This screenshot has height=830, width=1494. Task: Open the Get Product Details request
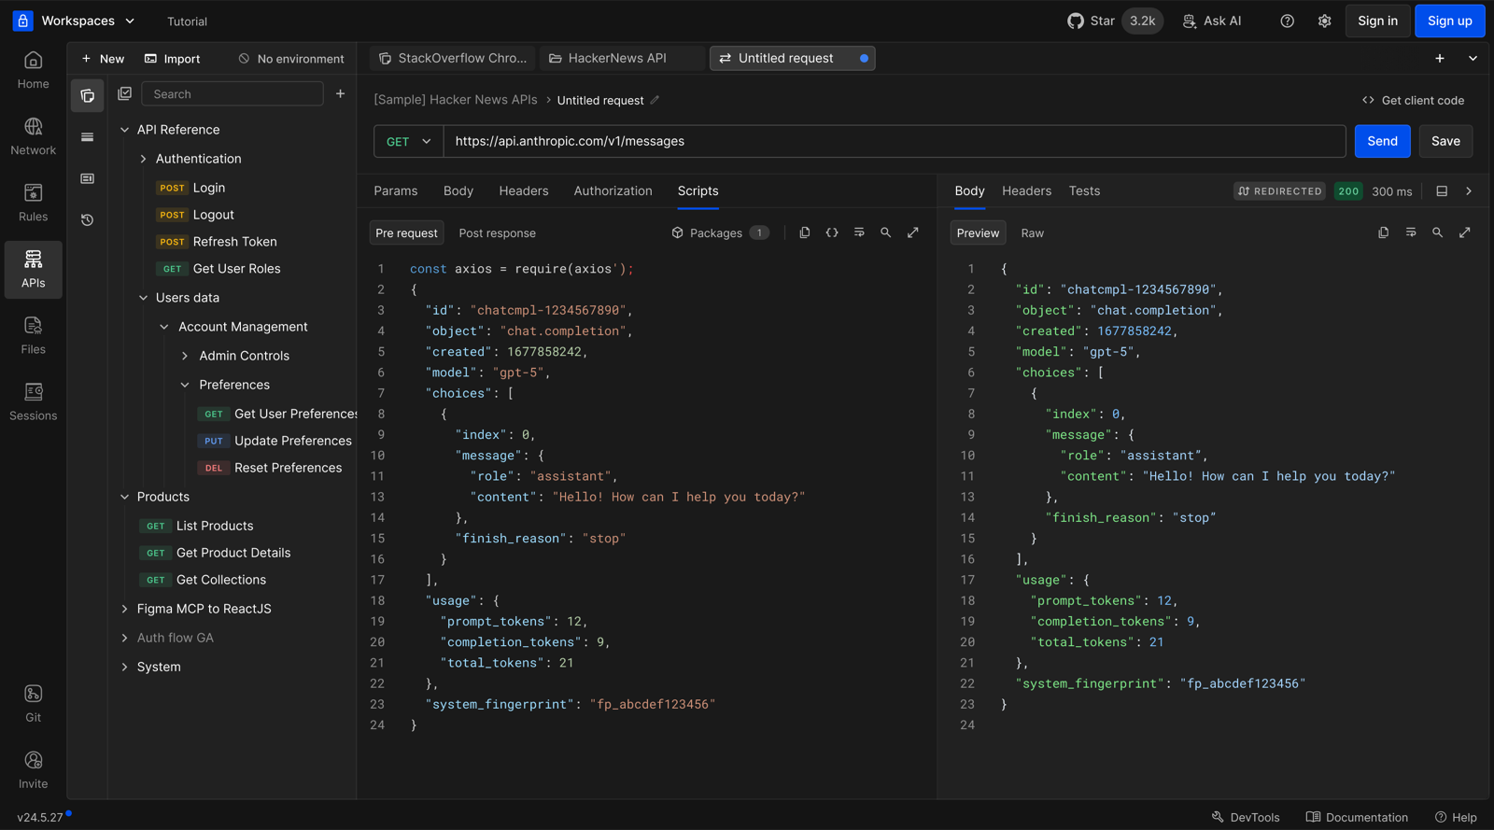[217, 553]
